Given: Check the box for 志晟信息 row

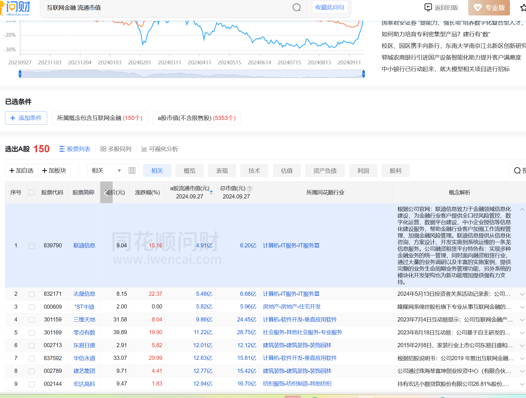Looking at the screenshot, I should 32,294.
